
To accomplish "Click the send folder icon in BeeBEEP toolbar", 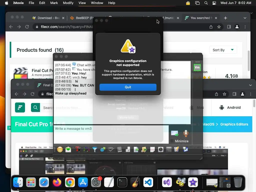I will click(x=144, y=149).
